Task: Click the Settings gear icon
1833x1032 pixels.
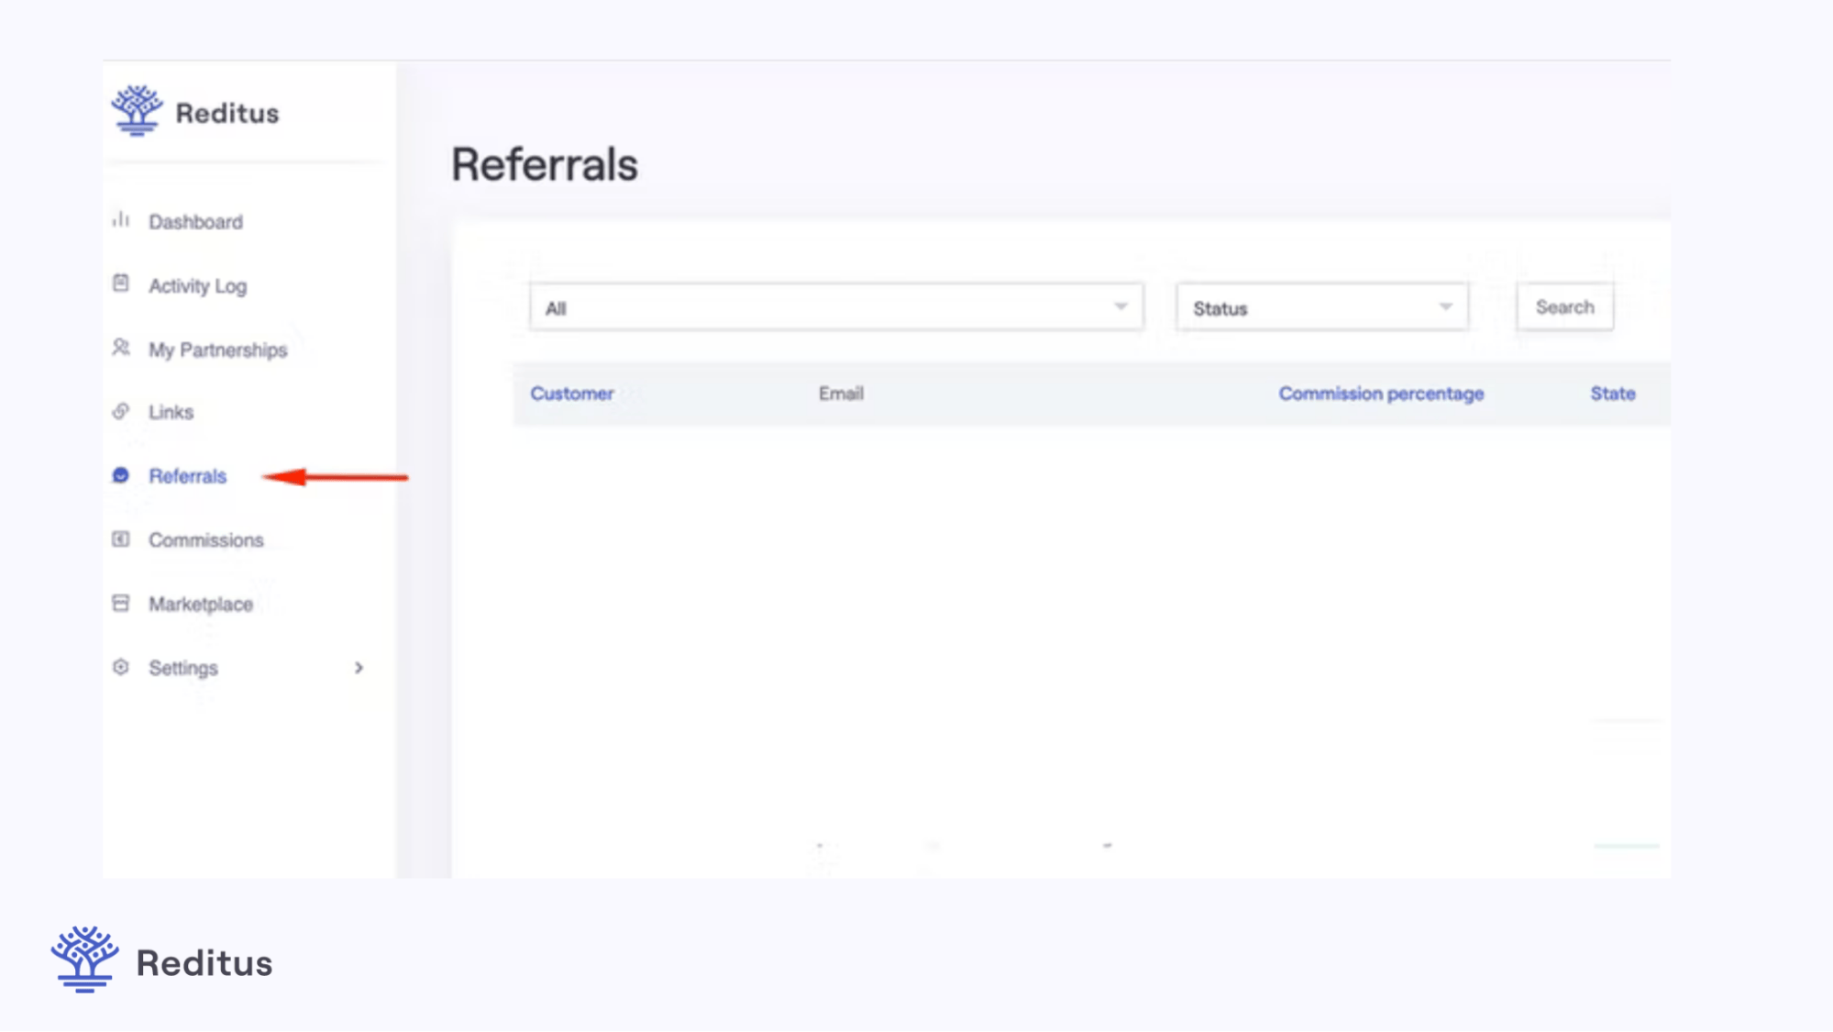Action: (121, 667)
